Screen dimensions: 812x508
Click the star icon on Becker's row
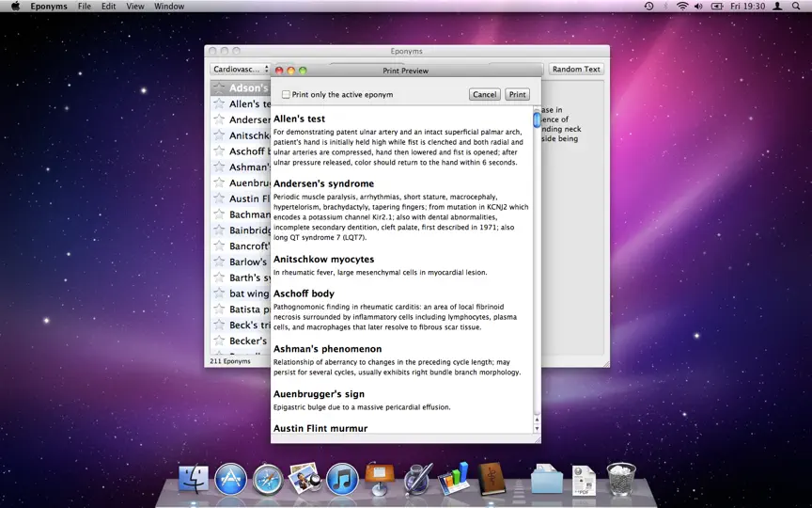click(x=220, y=340)
